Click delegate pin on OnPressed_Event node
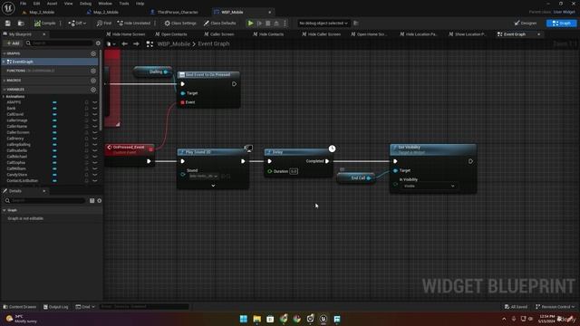Image resolution: width=580 pixels, height=326 pixels. pyautogui.click(x=151, y=149)
